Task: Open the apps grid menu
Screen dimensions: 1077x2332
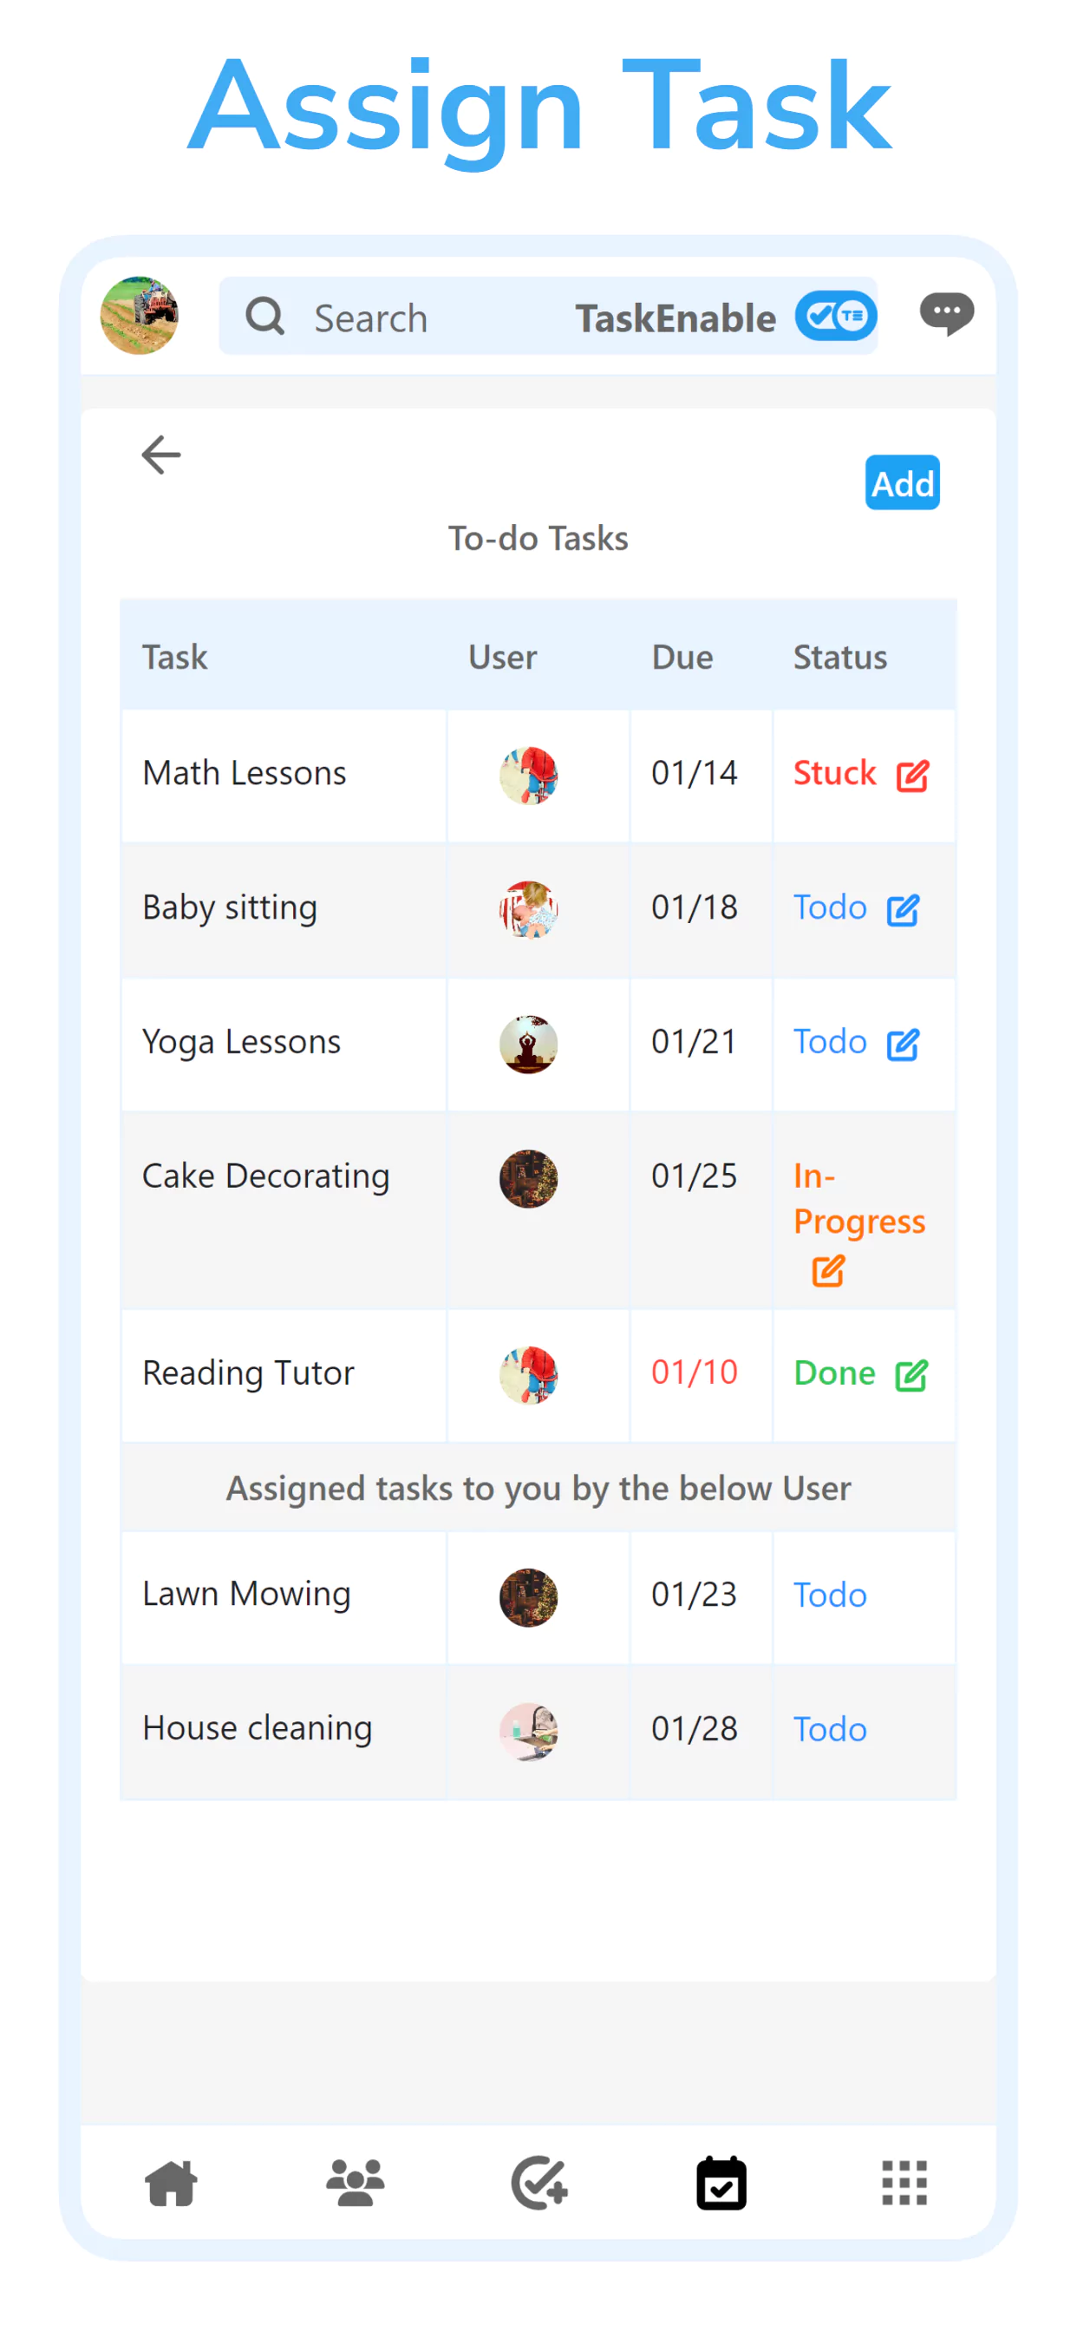Action: click(x=904, y=2183)
